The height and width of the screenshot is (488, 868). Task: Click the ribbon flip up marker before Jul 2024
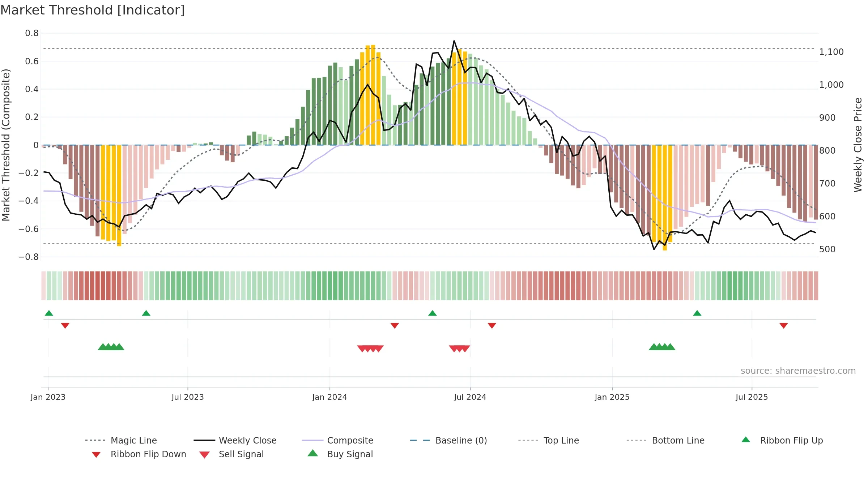click(433, 313)
